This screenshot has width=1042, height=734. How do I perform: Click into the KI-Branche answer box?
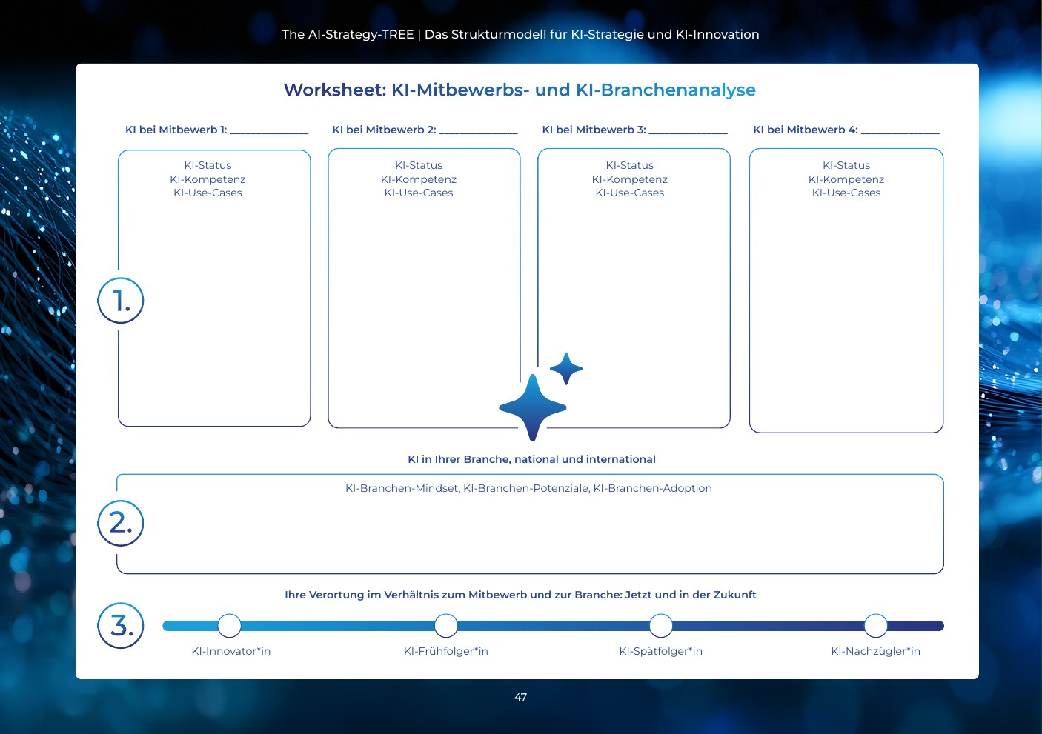(530, 524)
